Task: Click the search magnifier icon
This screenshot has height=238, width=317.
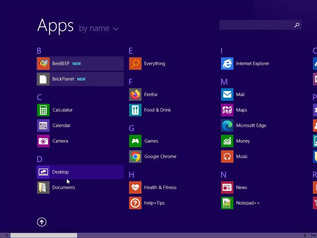Action: (x=297, y=25)
